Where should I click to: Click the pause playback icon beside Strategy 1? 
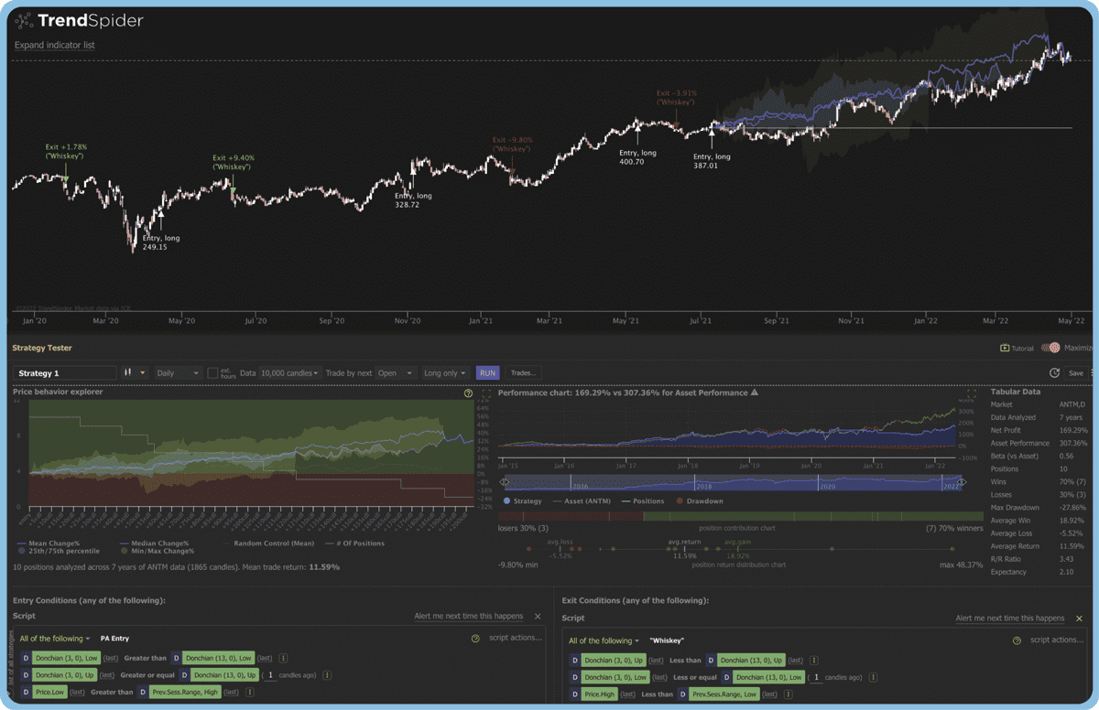(125, 372)
